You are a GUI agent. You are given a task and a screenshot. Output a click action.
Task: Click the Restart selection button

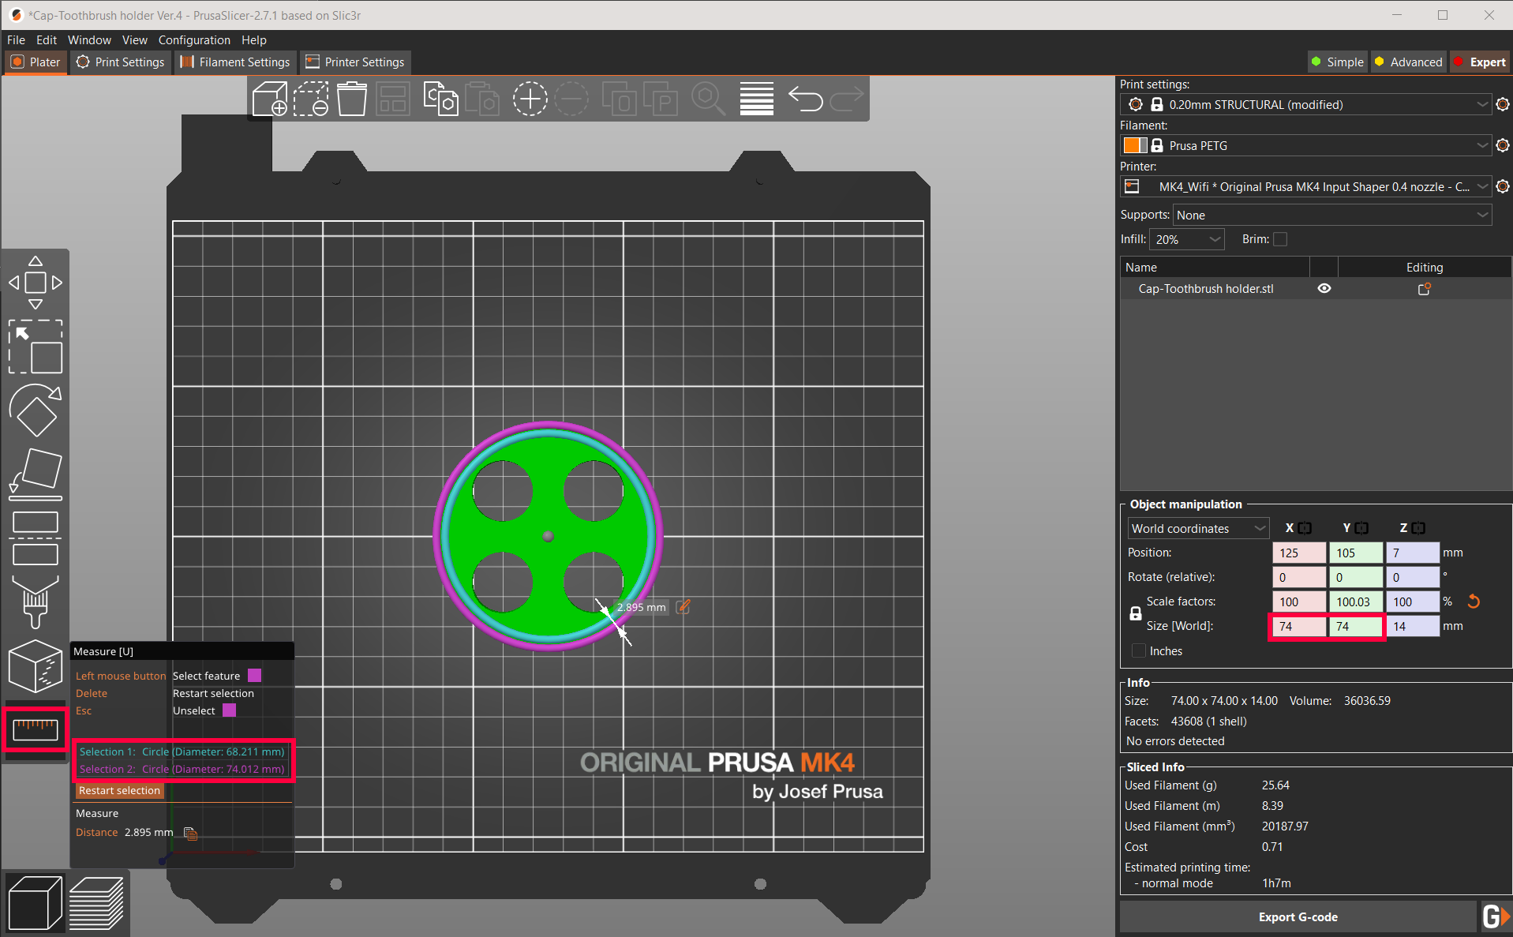(x=119, y=790)
